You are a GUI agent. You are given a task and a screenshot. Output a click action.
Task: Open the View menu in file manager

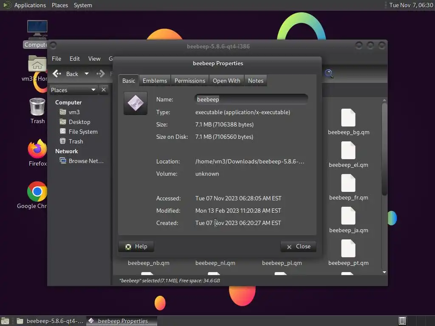pyautogui.click(x=94, y=59)
